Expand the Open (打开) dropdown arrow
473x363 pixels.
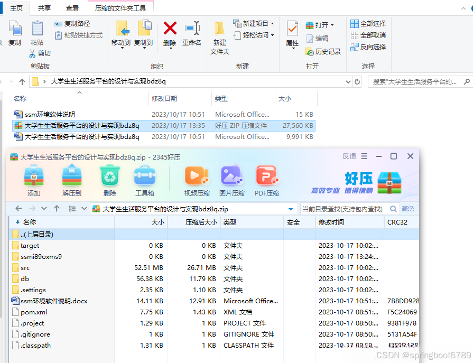click(x=332, y=25)
